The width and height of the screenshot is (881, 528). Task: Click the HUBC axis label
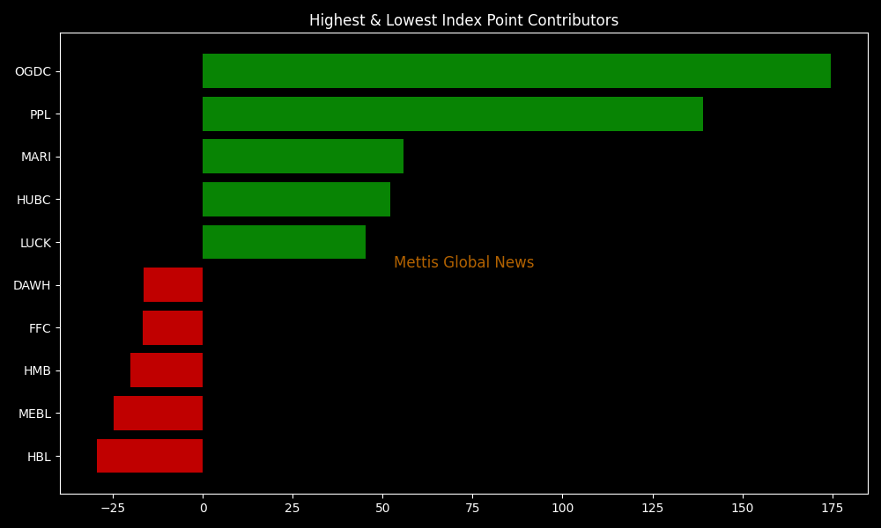coord(33,201)
